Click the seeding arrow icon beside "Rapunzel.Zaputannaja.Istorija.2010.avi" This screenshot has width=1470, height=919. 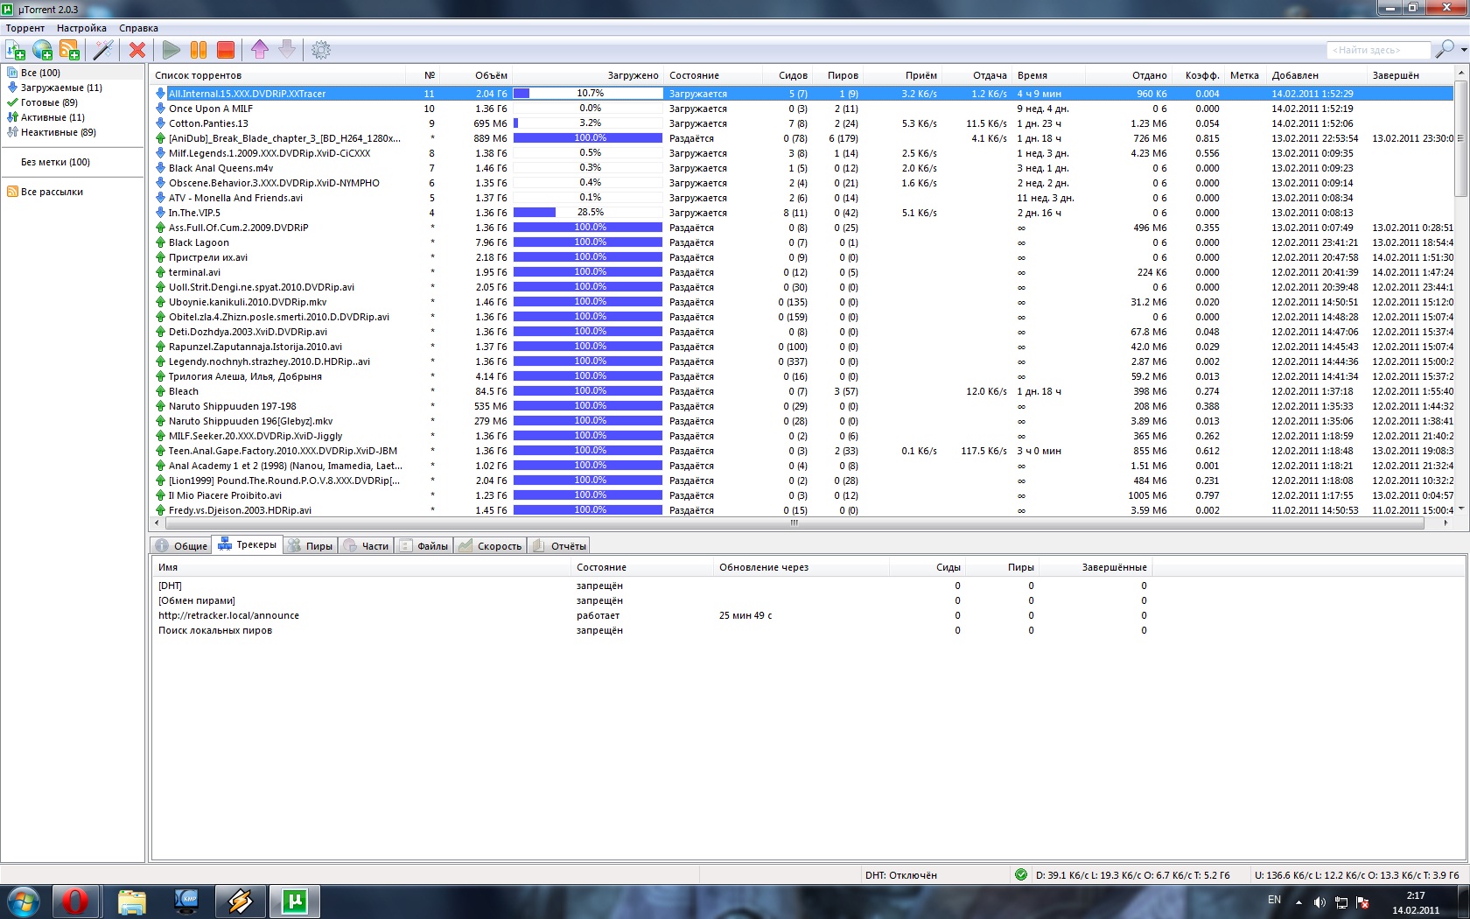pyautogui.click(x=160, y=347)
